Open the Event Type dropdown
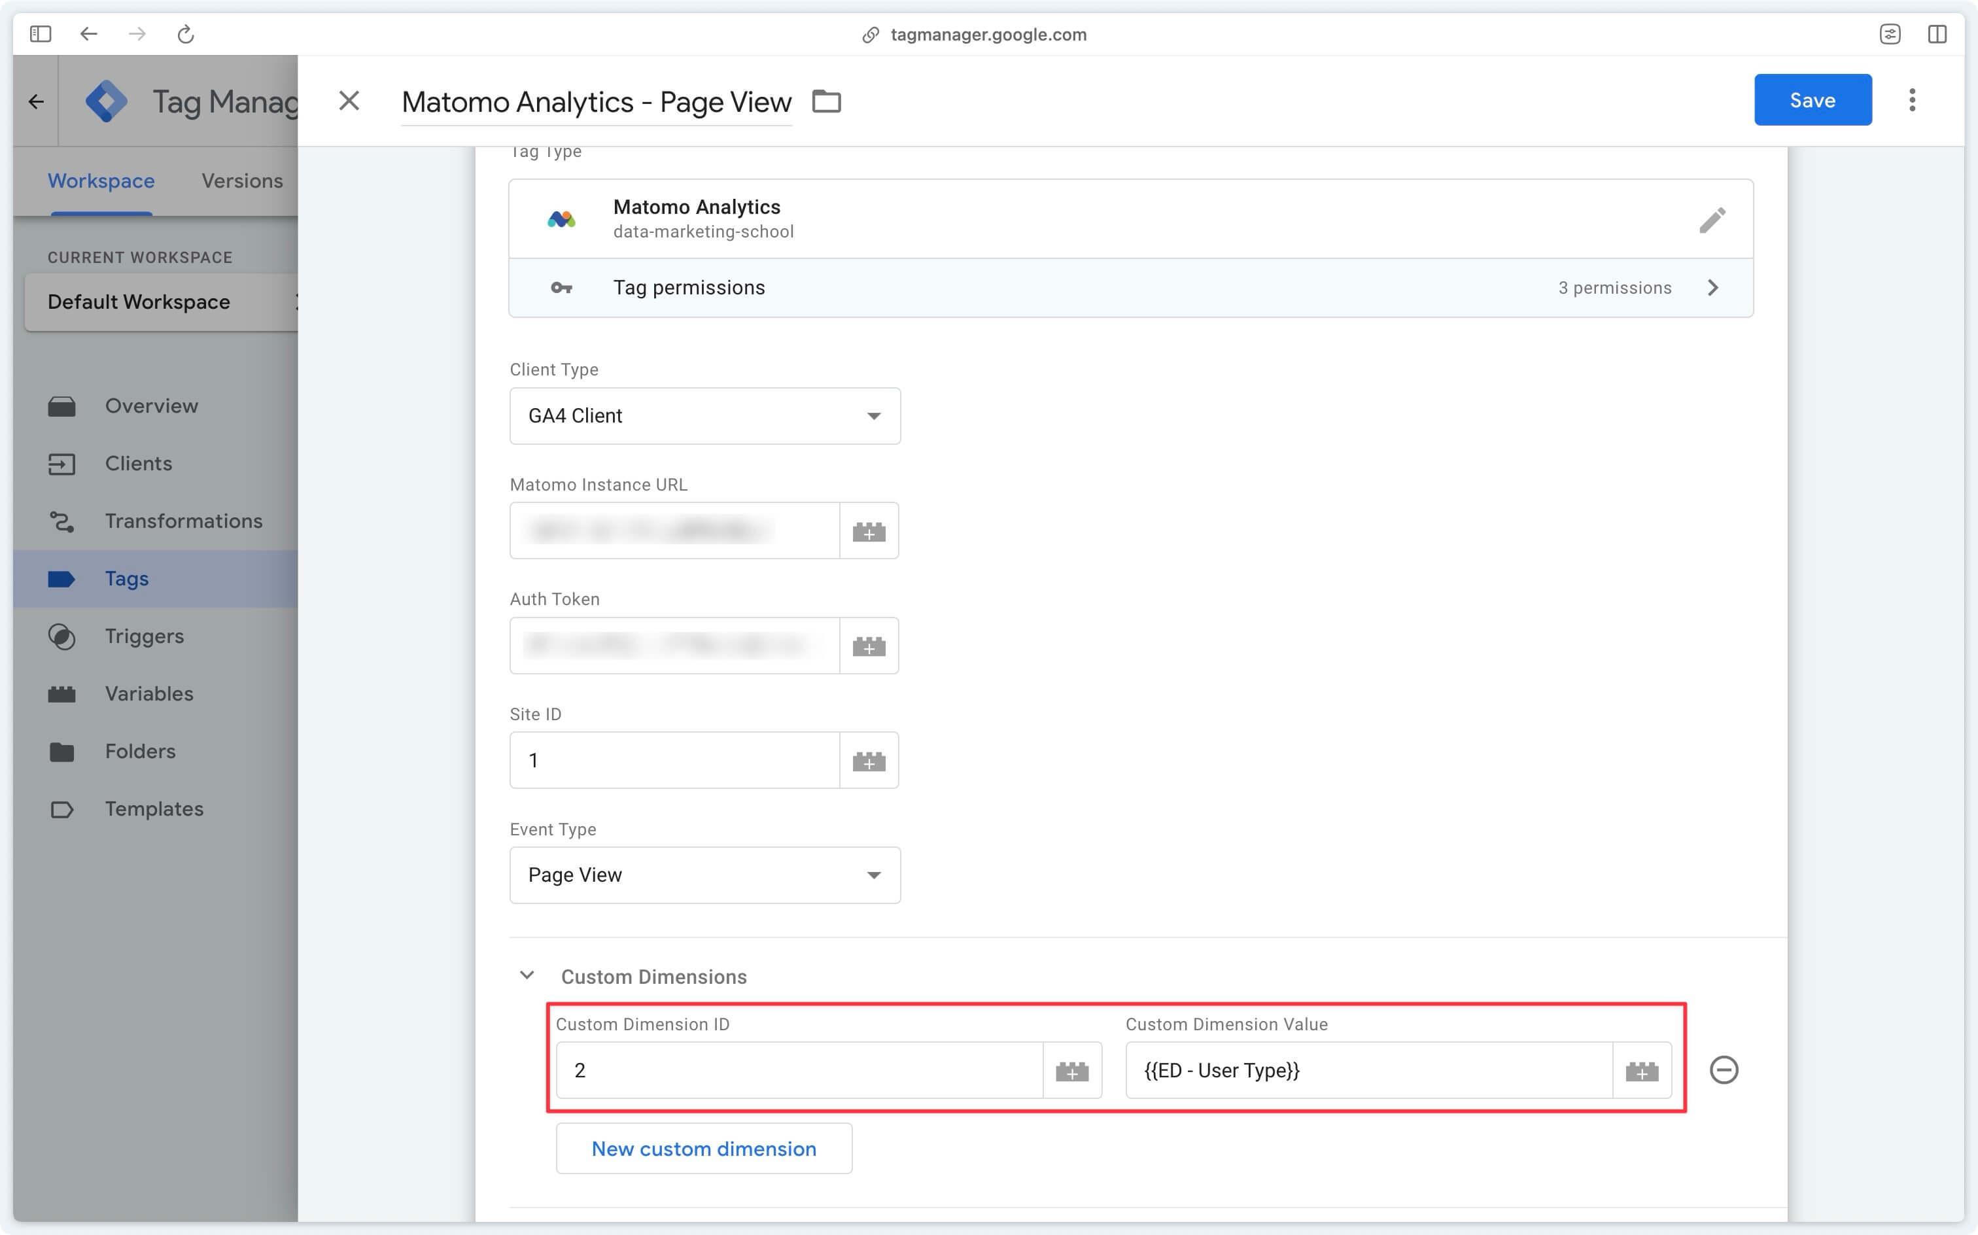Screen dimensions: 1978x1235 705,875
